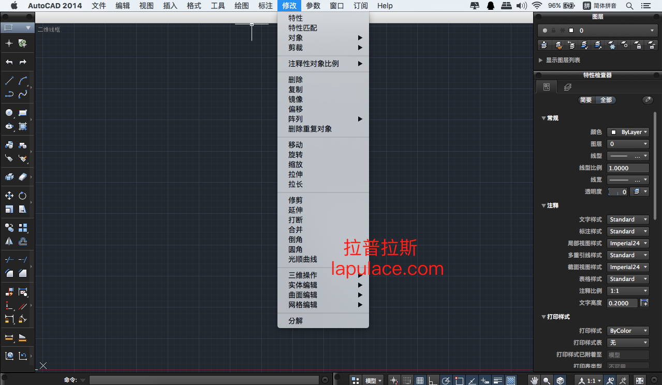Select the Zoom magnifier in the status bar
The height and width of the screenshot is (385, 662).
547,379
